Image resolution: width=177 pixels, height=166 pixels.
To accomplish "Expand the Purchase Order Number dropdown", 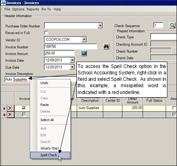I will coord(100,26).
